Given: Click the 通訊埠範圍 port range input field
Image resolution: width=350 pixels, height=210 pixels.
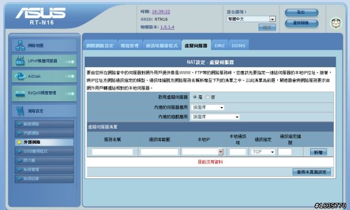Looking at the screenshot, I should (159, 151).
